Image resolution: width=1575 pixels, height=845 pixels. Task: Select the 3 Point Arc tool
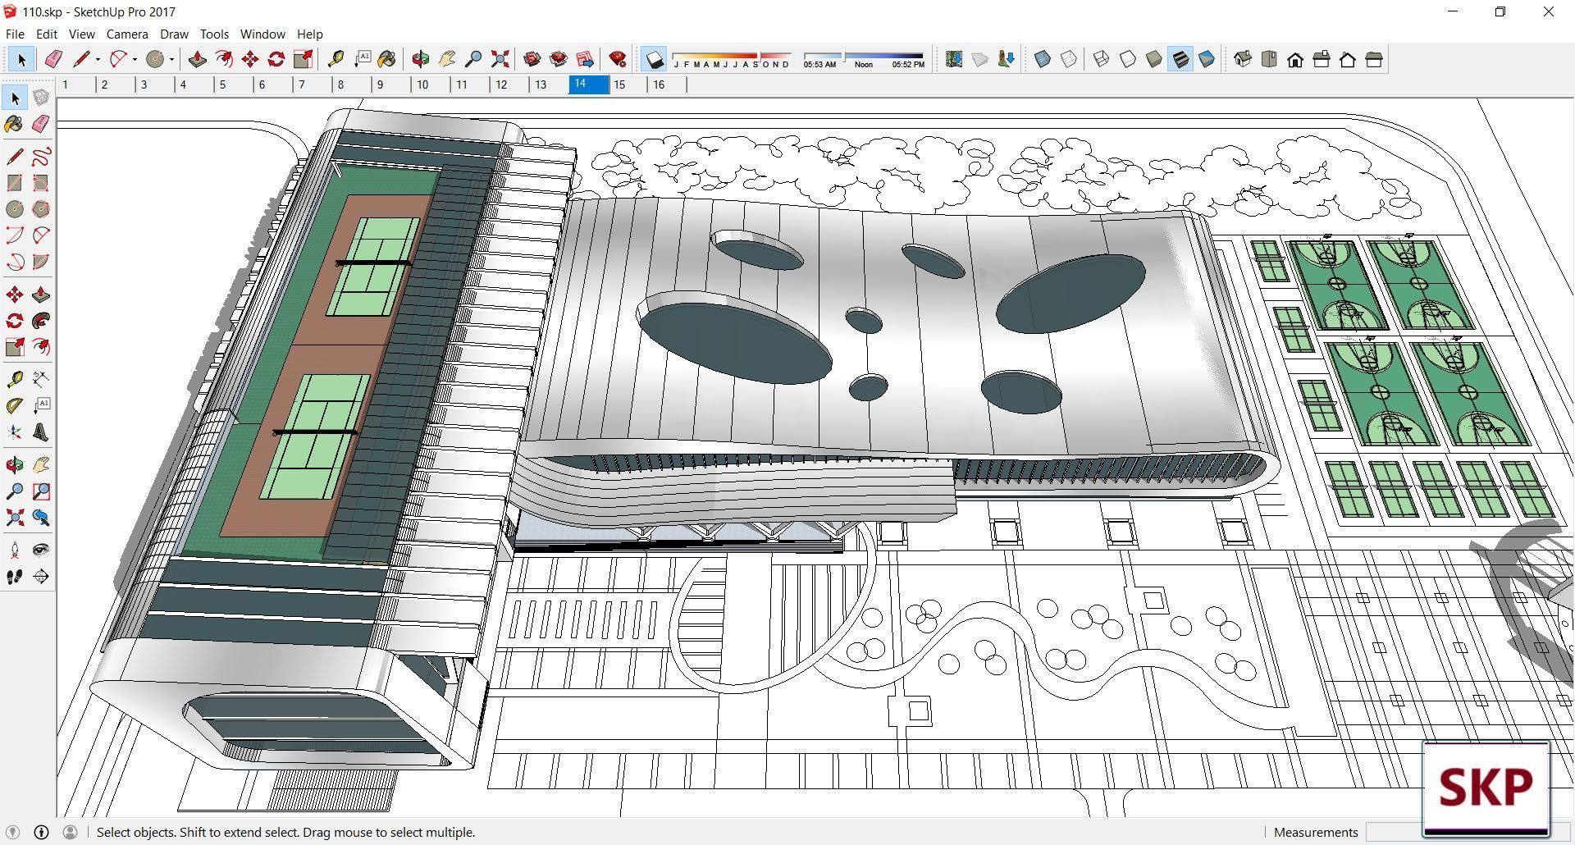15,262
